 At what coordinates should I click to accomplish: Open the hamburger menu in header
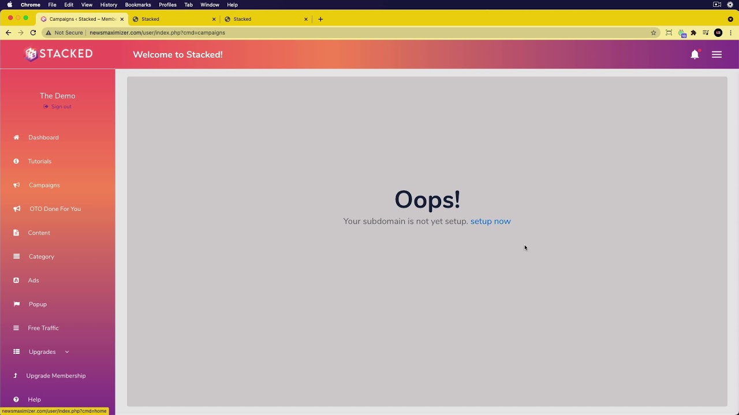coord(716,54)
